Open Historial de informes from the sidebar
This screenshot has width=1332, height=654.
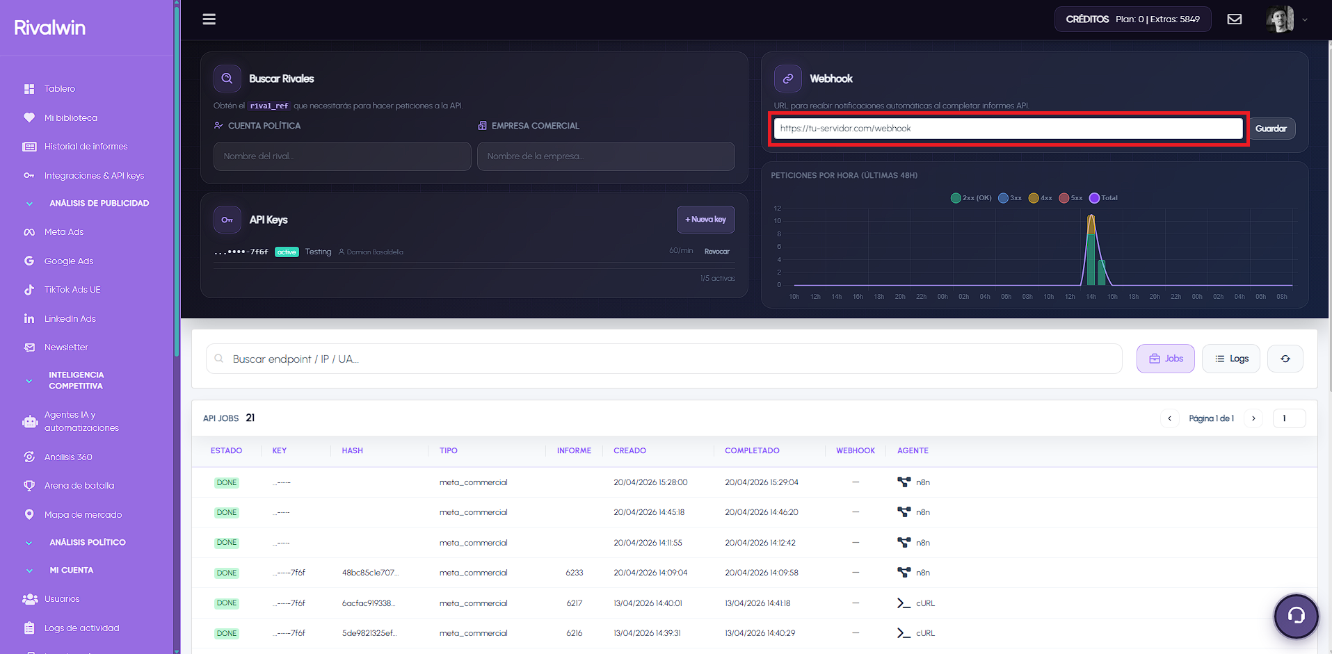85,146
